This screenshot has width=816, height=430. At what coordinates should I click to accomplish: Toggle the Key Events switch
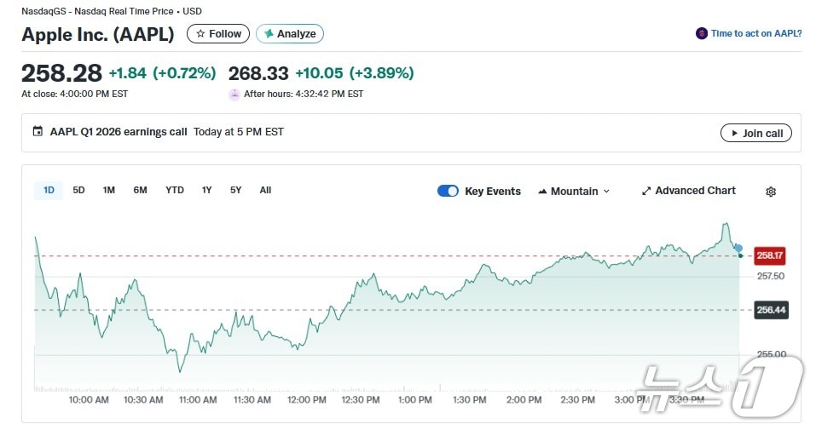(x=448, y=191)
